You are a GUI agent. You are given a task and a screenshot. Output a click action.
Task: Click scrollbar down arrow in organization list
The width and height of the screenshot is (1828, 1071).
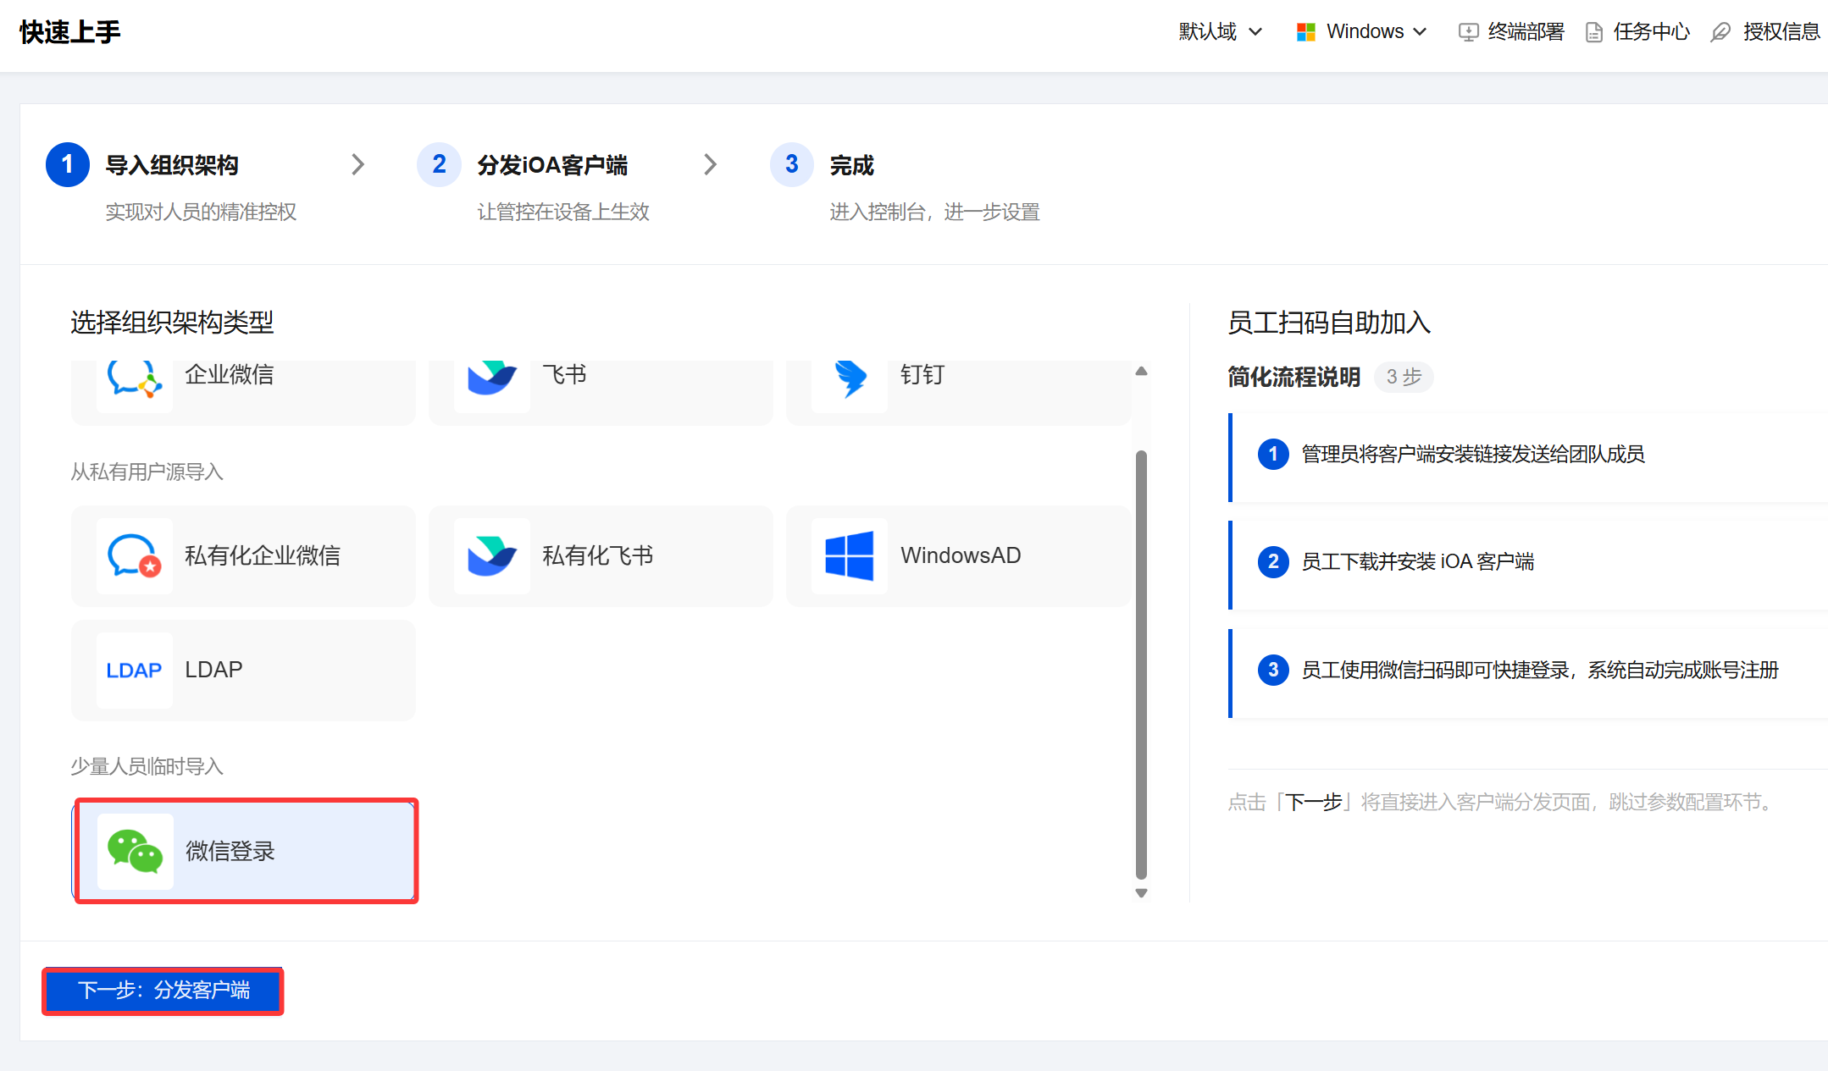pyautogui.click(x=1141, y=893)
